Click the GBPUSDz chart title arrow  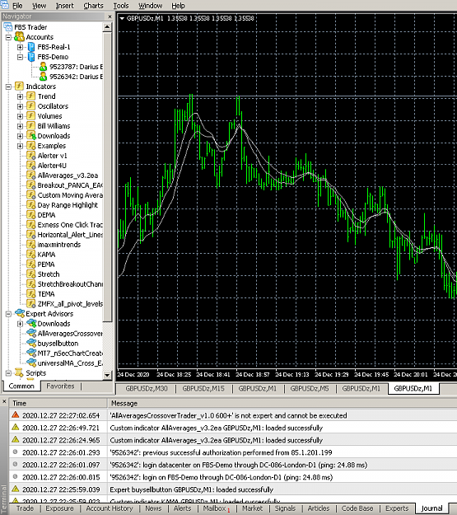(122, 18)
